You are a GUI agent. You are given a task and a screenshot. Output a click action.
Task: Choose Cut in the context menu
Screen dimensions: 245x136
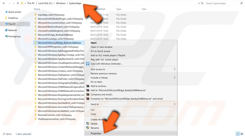tap(92, 110)
